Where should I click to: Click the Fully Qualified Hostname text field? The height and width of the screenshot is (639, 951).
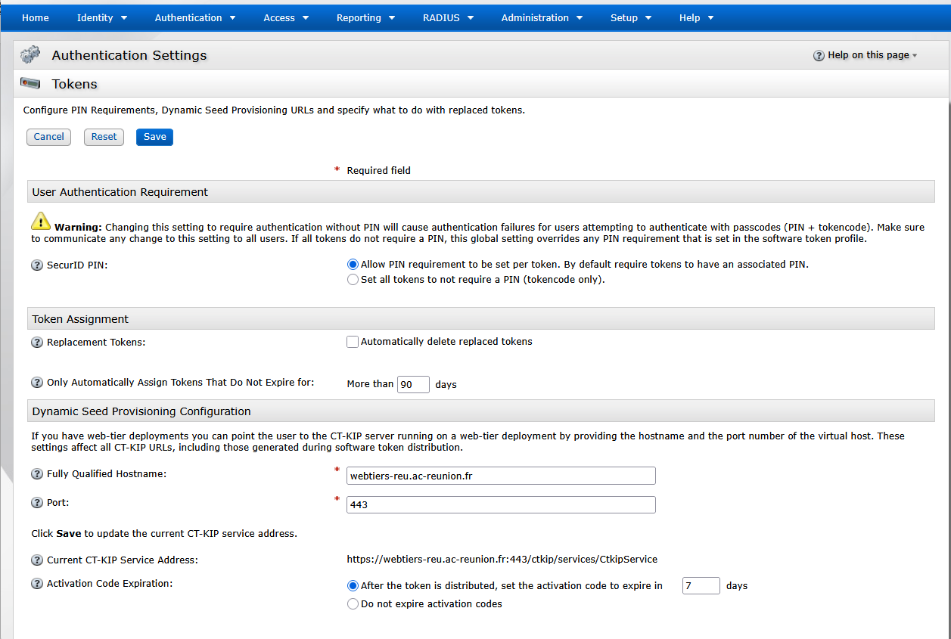[501, 476]
